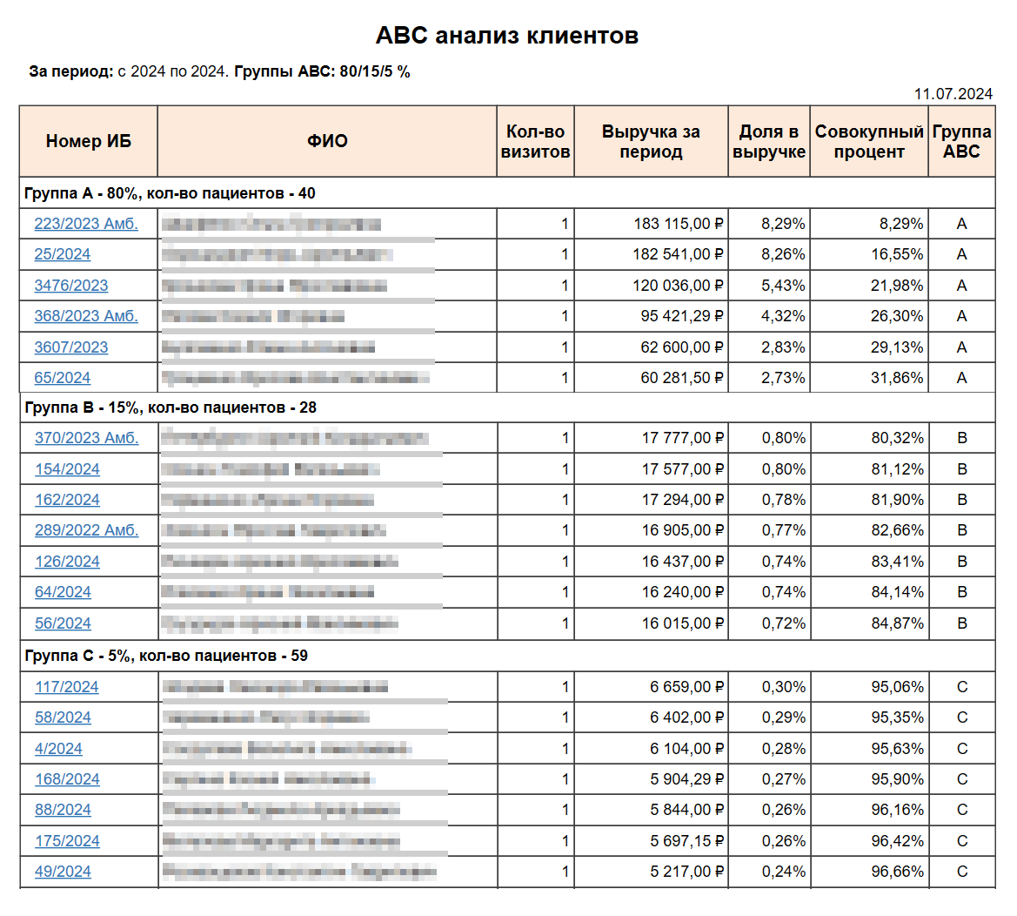
Task: Open Group C record 117/2024
Action: tap(67, 687)
